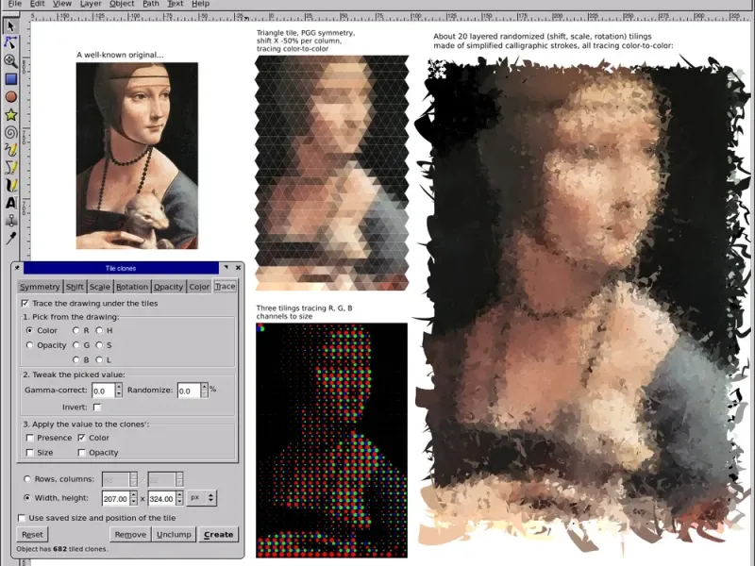Select the Ellipse circle tool
The image size is (755, 566).
(x=10, y=97)
